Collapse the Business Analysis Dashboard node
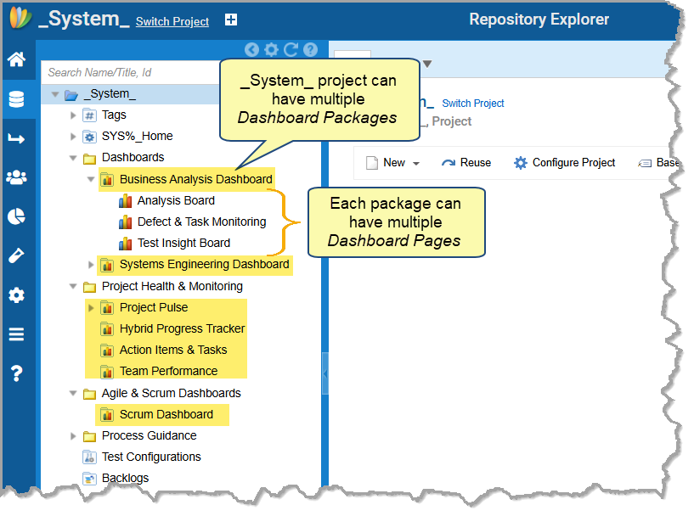The image size is (694, 516). (x=91, y=179)
